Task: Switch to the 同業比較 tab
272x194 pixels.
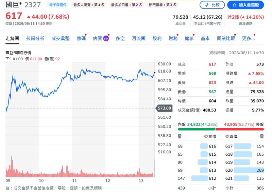Action: (x=226, y=38)
